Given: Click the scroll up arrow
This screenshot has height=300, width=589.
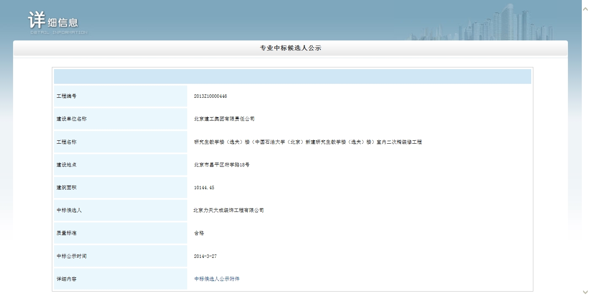Looking at the screenshot, I should coord(584,9).
